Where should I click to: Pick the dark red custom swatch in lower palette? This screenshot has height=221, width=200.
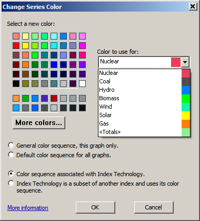point(54,98)
